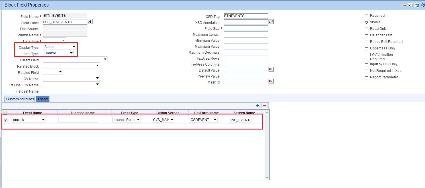
Task: Open the Display Type dropdown
Action: (x=60, y=47)
